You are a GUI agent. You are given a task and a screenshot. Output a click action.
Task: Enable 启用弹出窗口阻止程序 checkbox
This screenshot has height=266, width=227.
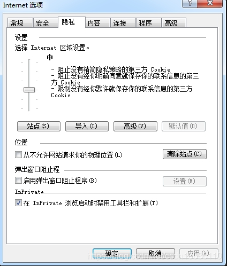pos(18,181)
